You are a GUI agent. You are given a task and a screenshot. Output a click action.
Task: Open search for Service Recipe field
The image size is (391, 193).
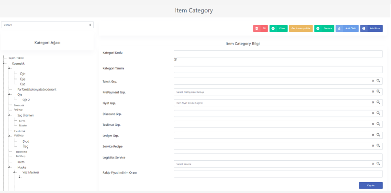(x=378, y=146)
